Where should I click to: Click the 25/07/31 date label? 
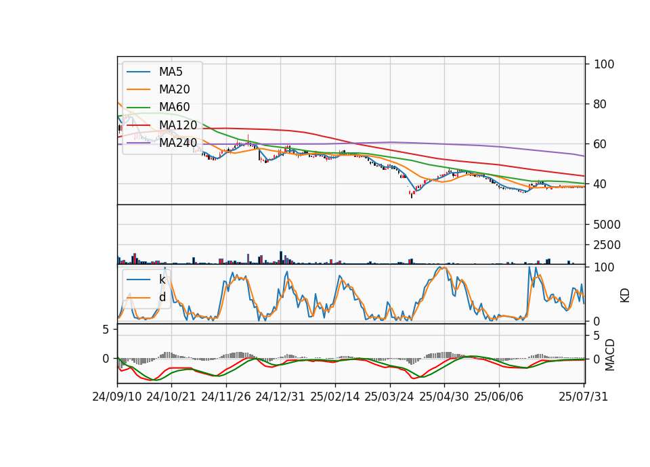[x=583, y=397]
